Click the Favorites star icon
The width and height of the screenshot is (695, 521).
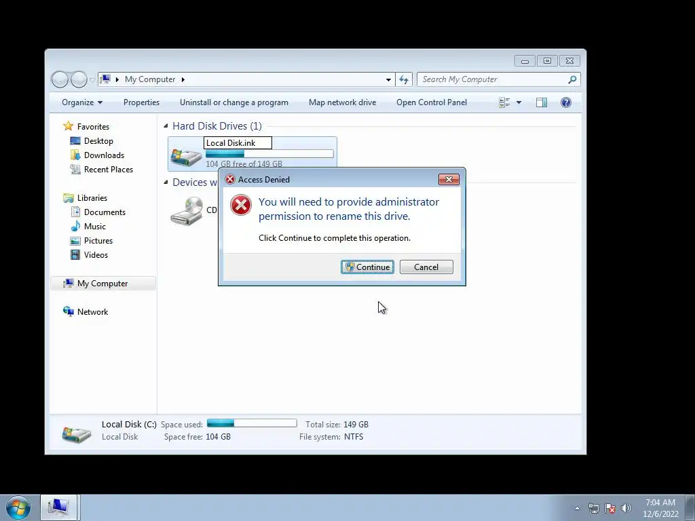tap(69, 126)
